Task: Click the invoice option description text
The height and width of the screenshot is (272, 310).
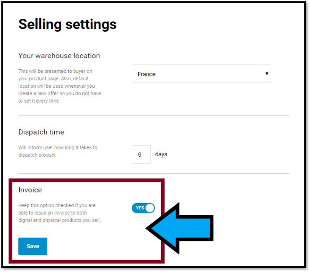Action: 60,213
